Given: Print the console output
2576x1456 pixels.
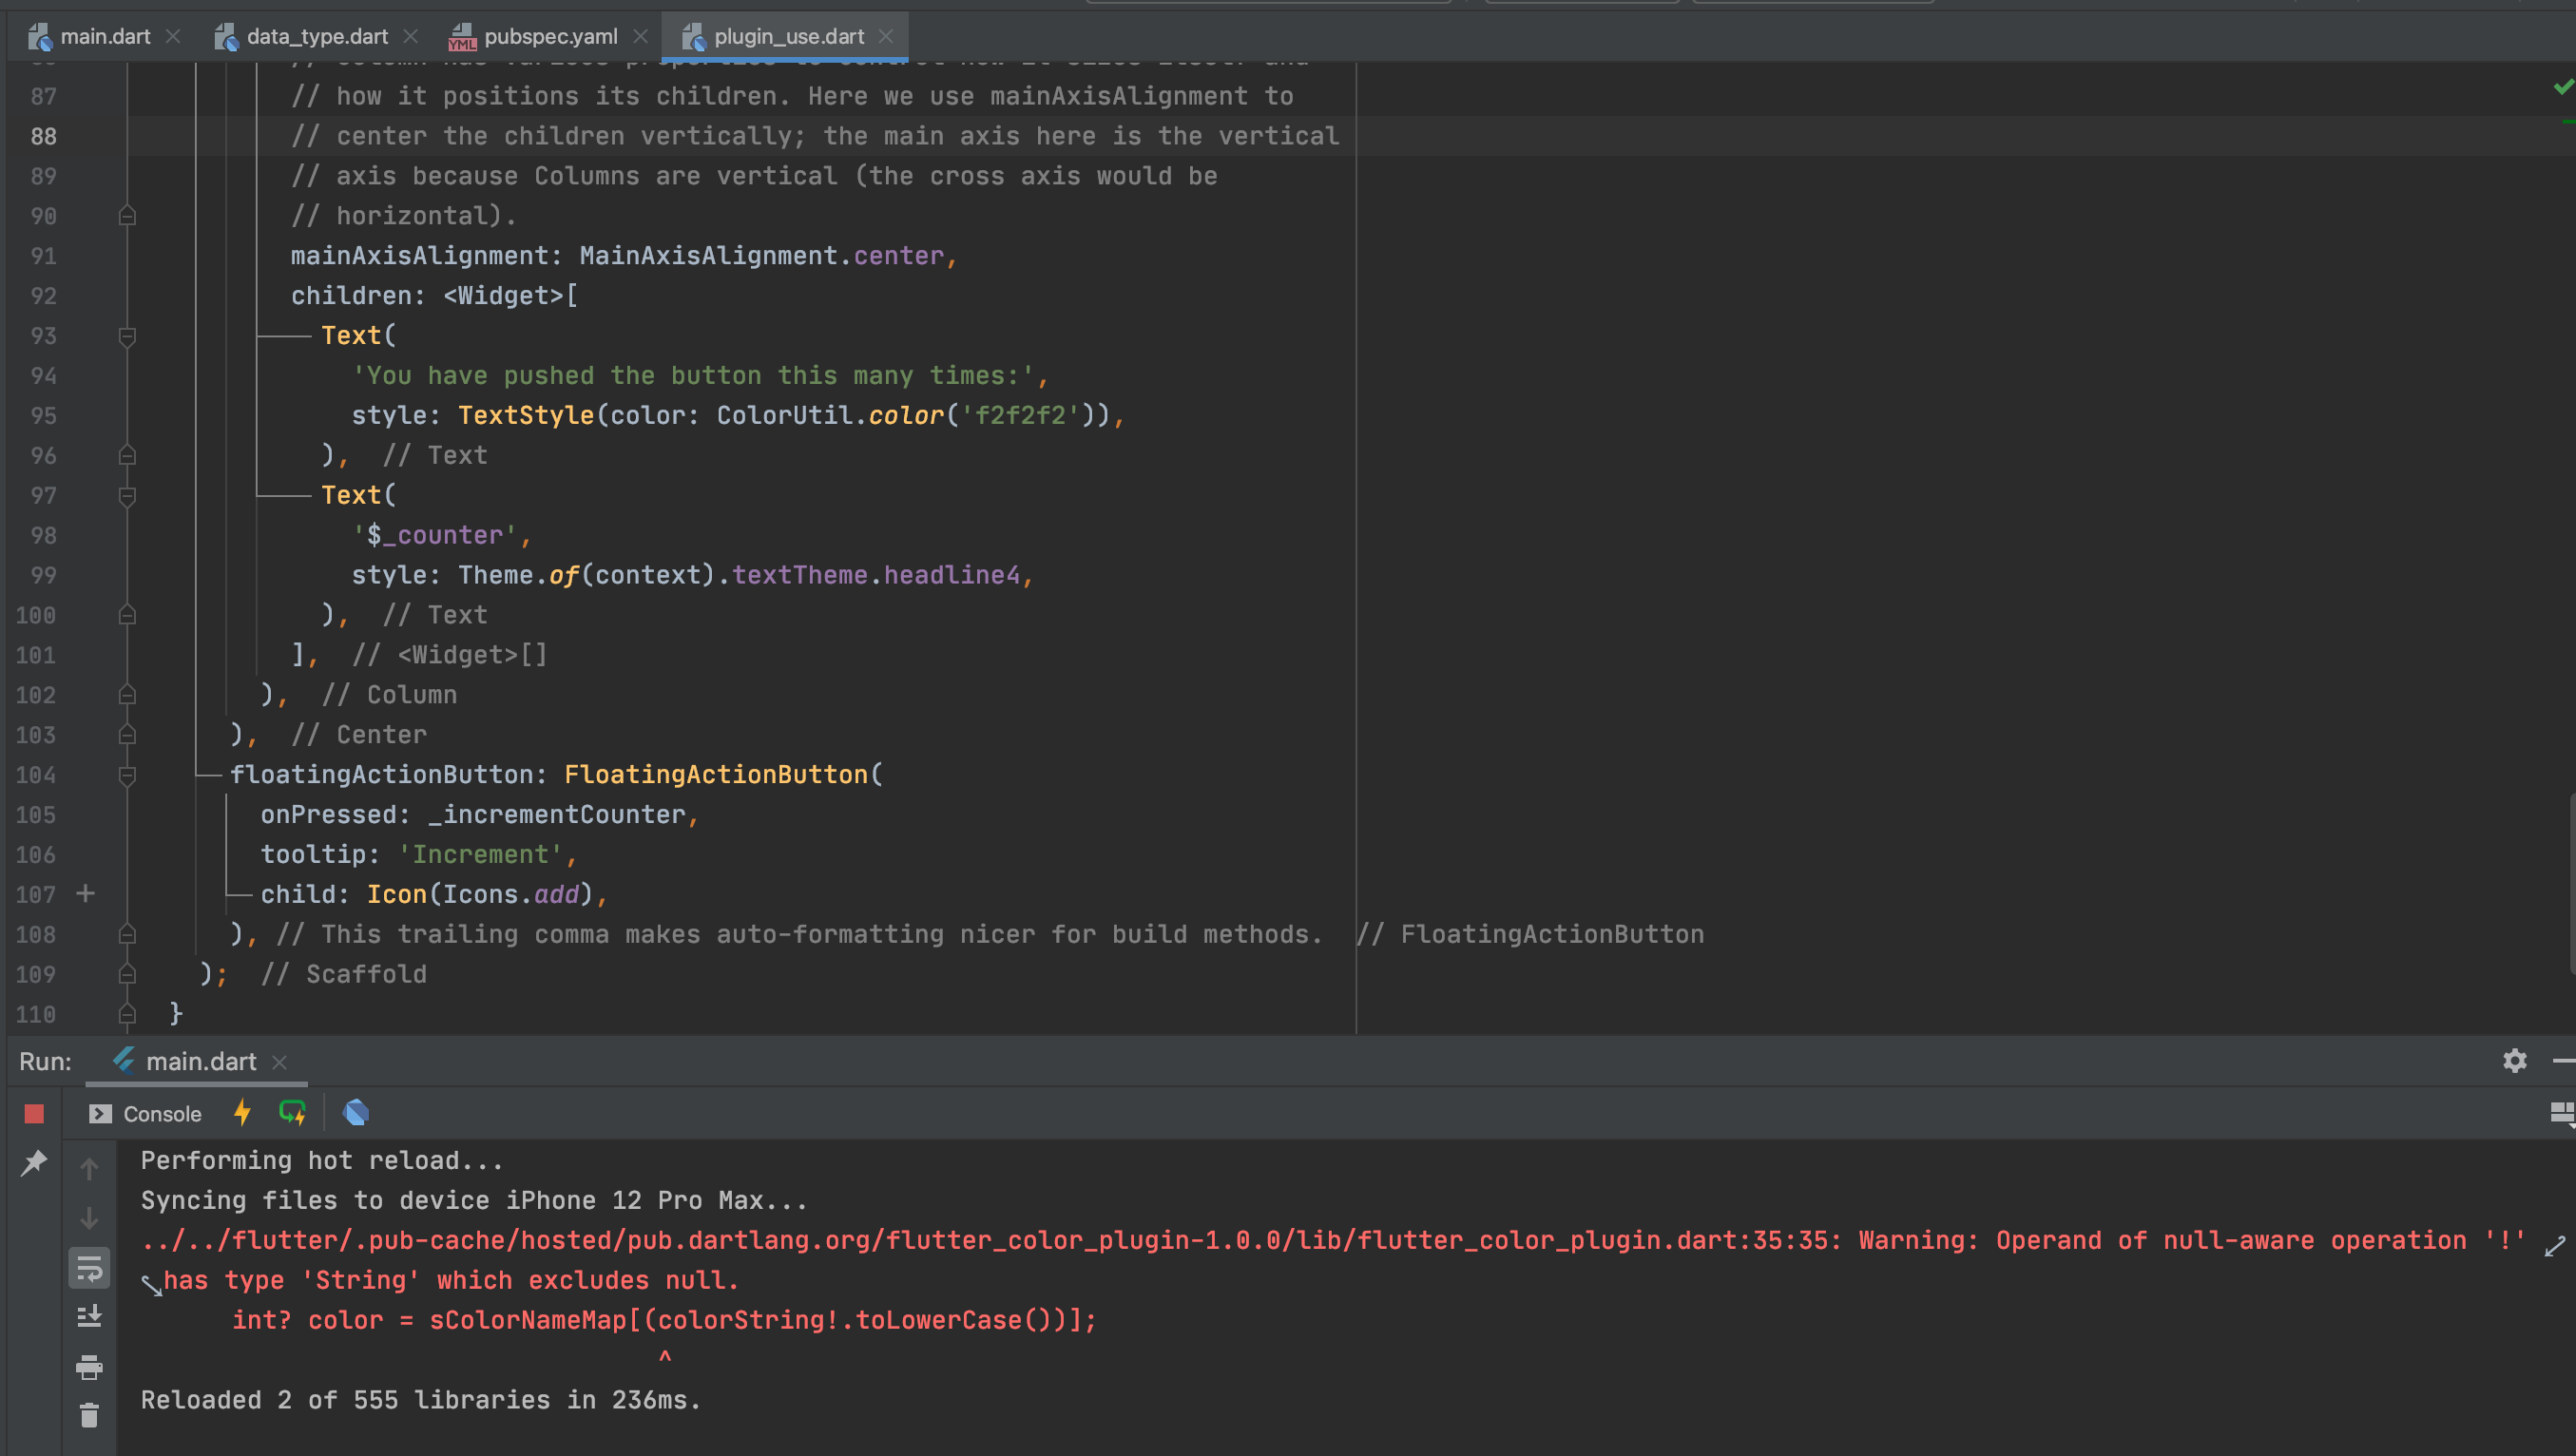Looking at the screenshot, I should [89, 1366].
